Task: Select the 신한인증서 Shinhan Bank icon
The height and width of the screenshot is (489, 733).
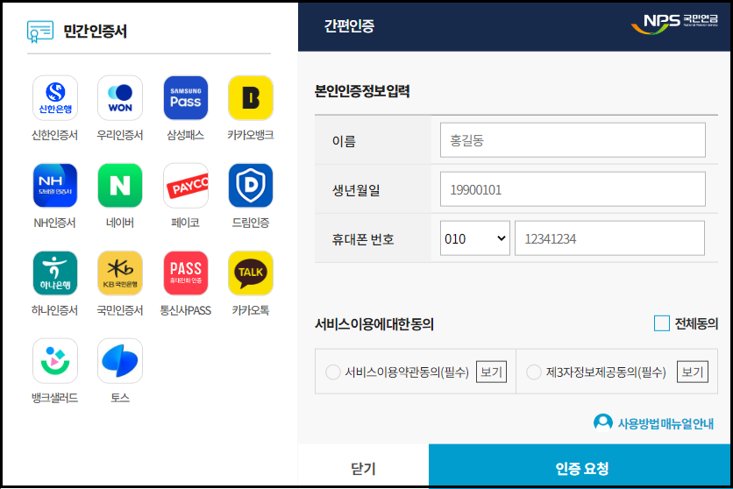Action: [54, 97]
